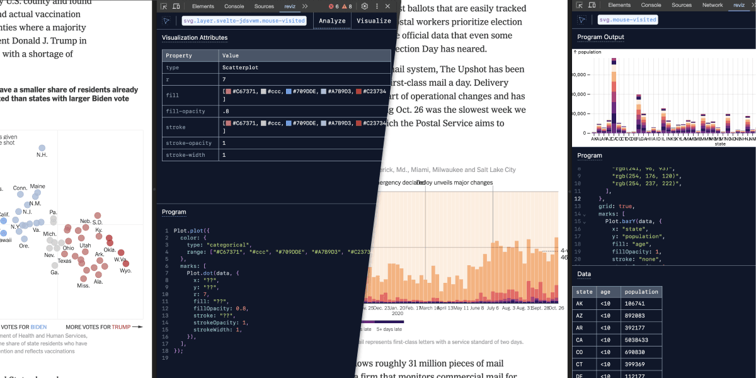Click inspect element icon in right DevTools
The image size is (756, 378).
(x=580, y=5)
